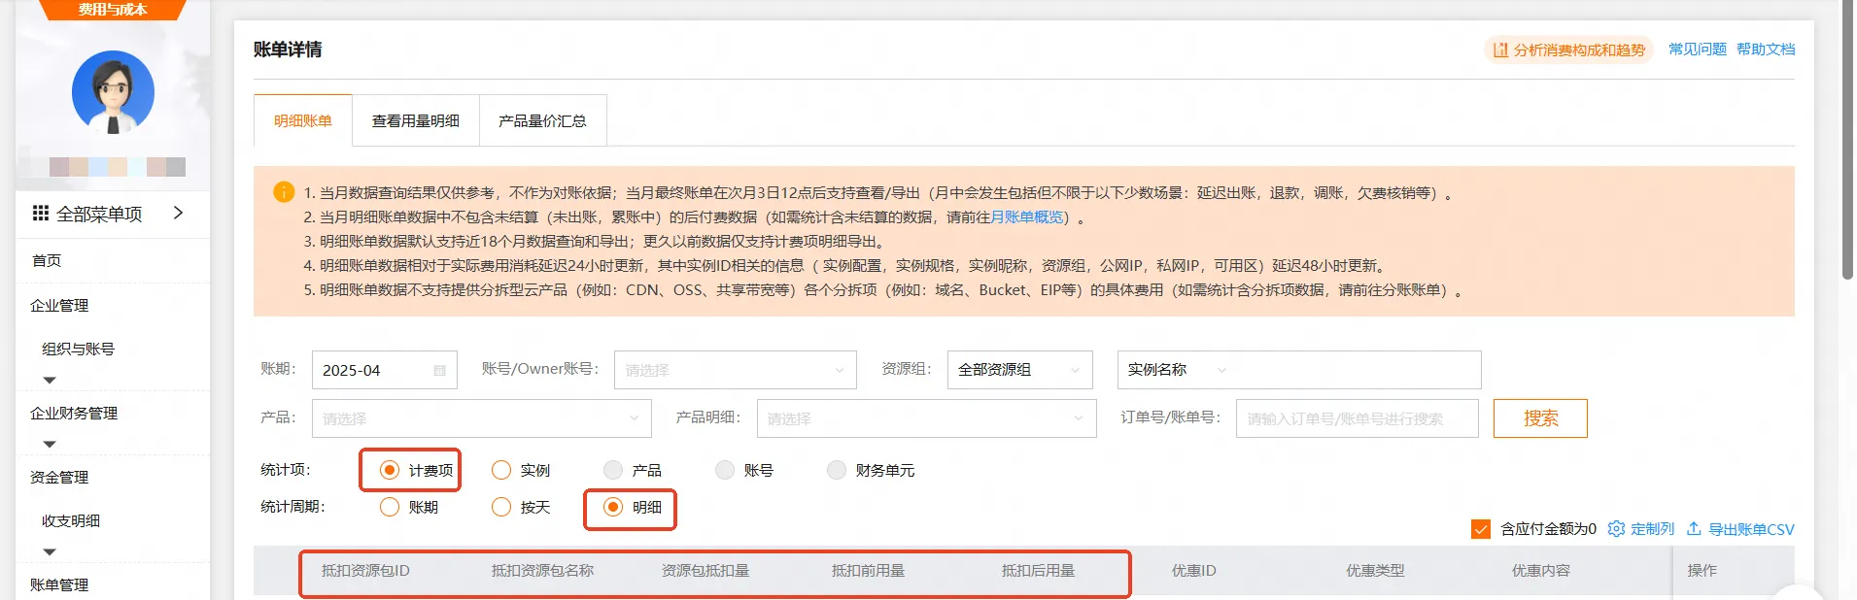The height and width of the screenshot is (600, 1857).
Task: Open 常见问题 link
Action: pos(1698,49)
